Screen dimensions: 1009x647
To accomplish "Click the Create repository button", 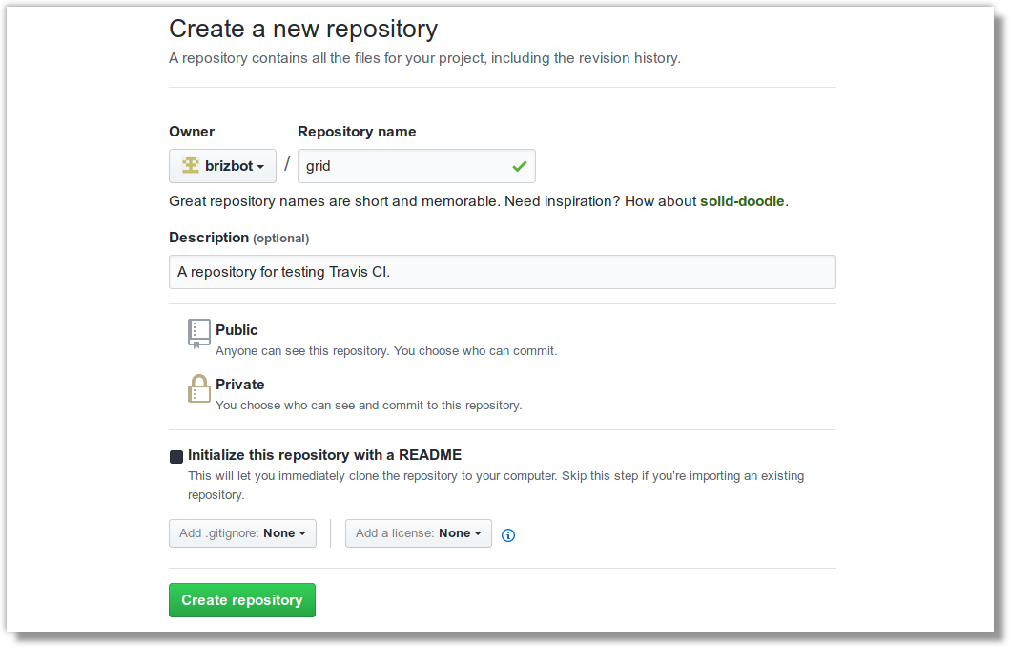I will 242,600.
